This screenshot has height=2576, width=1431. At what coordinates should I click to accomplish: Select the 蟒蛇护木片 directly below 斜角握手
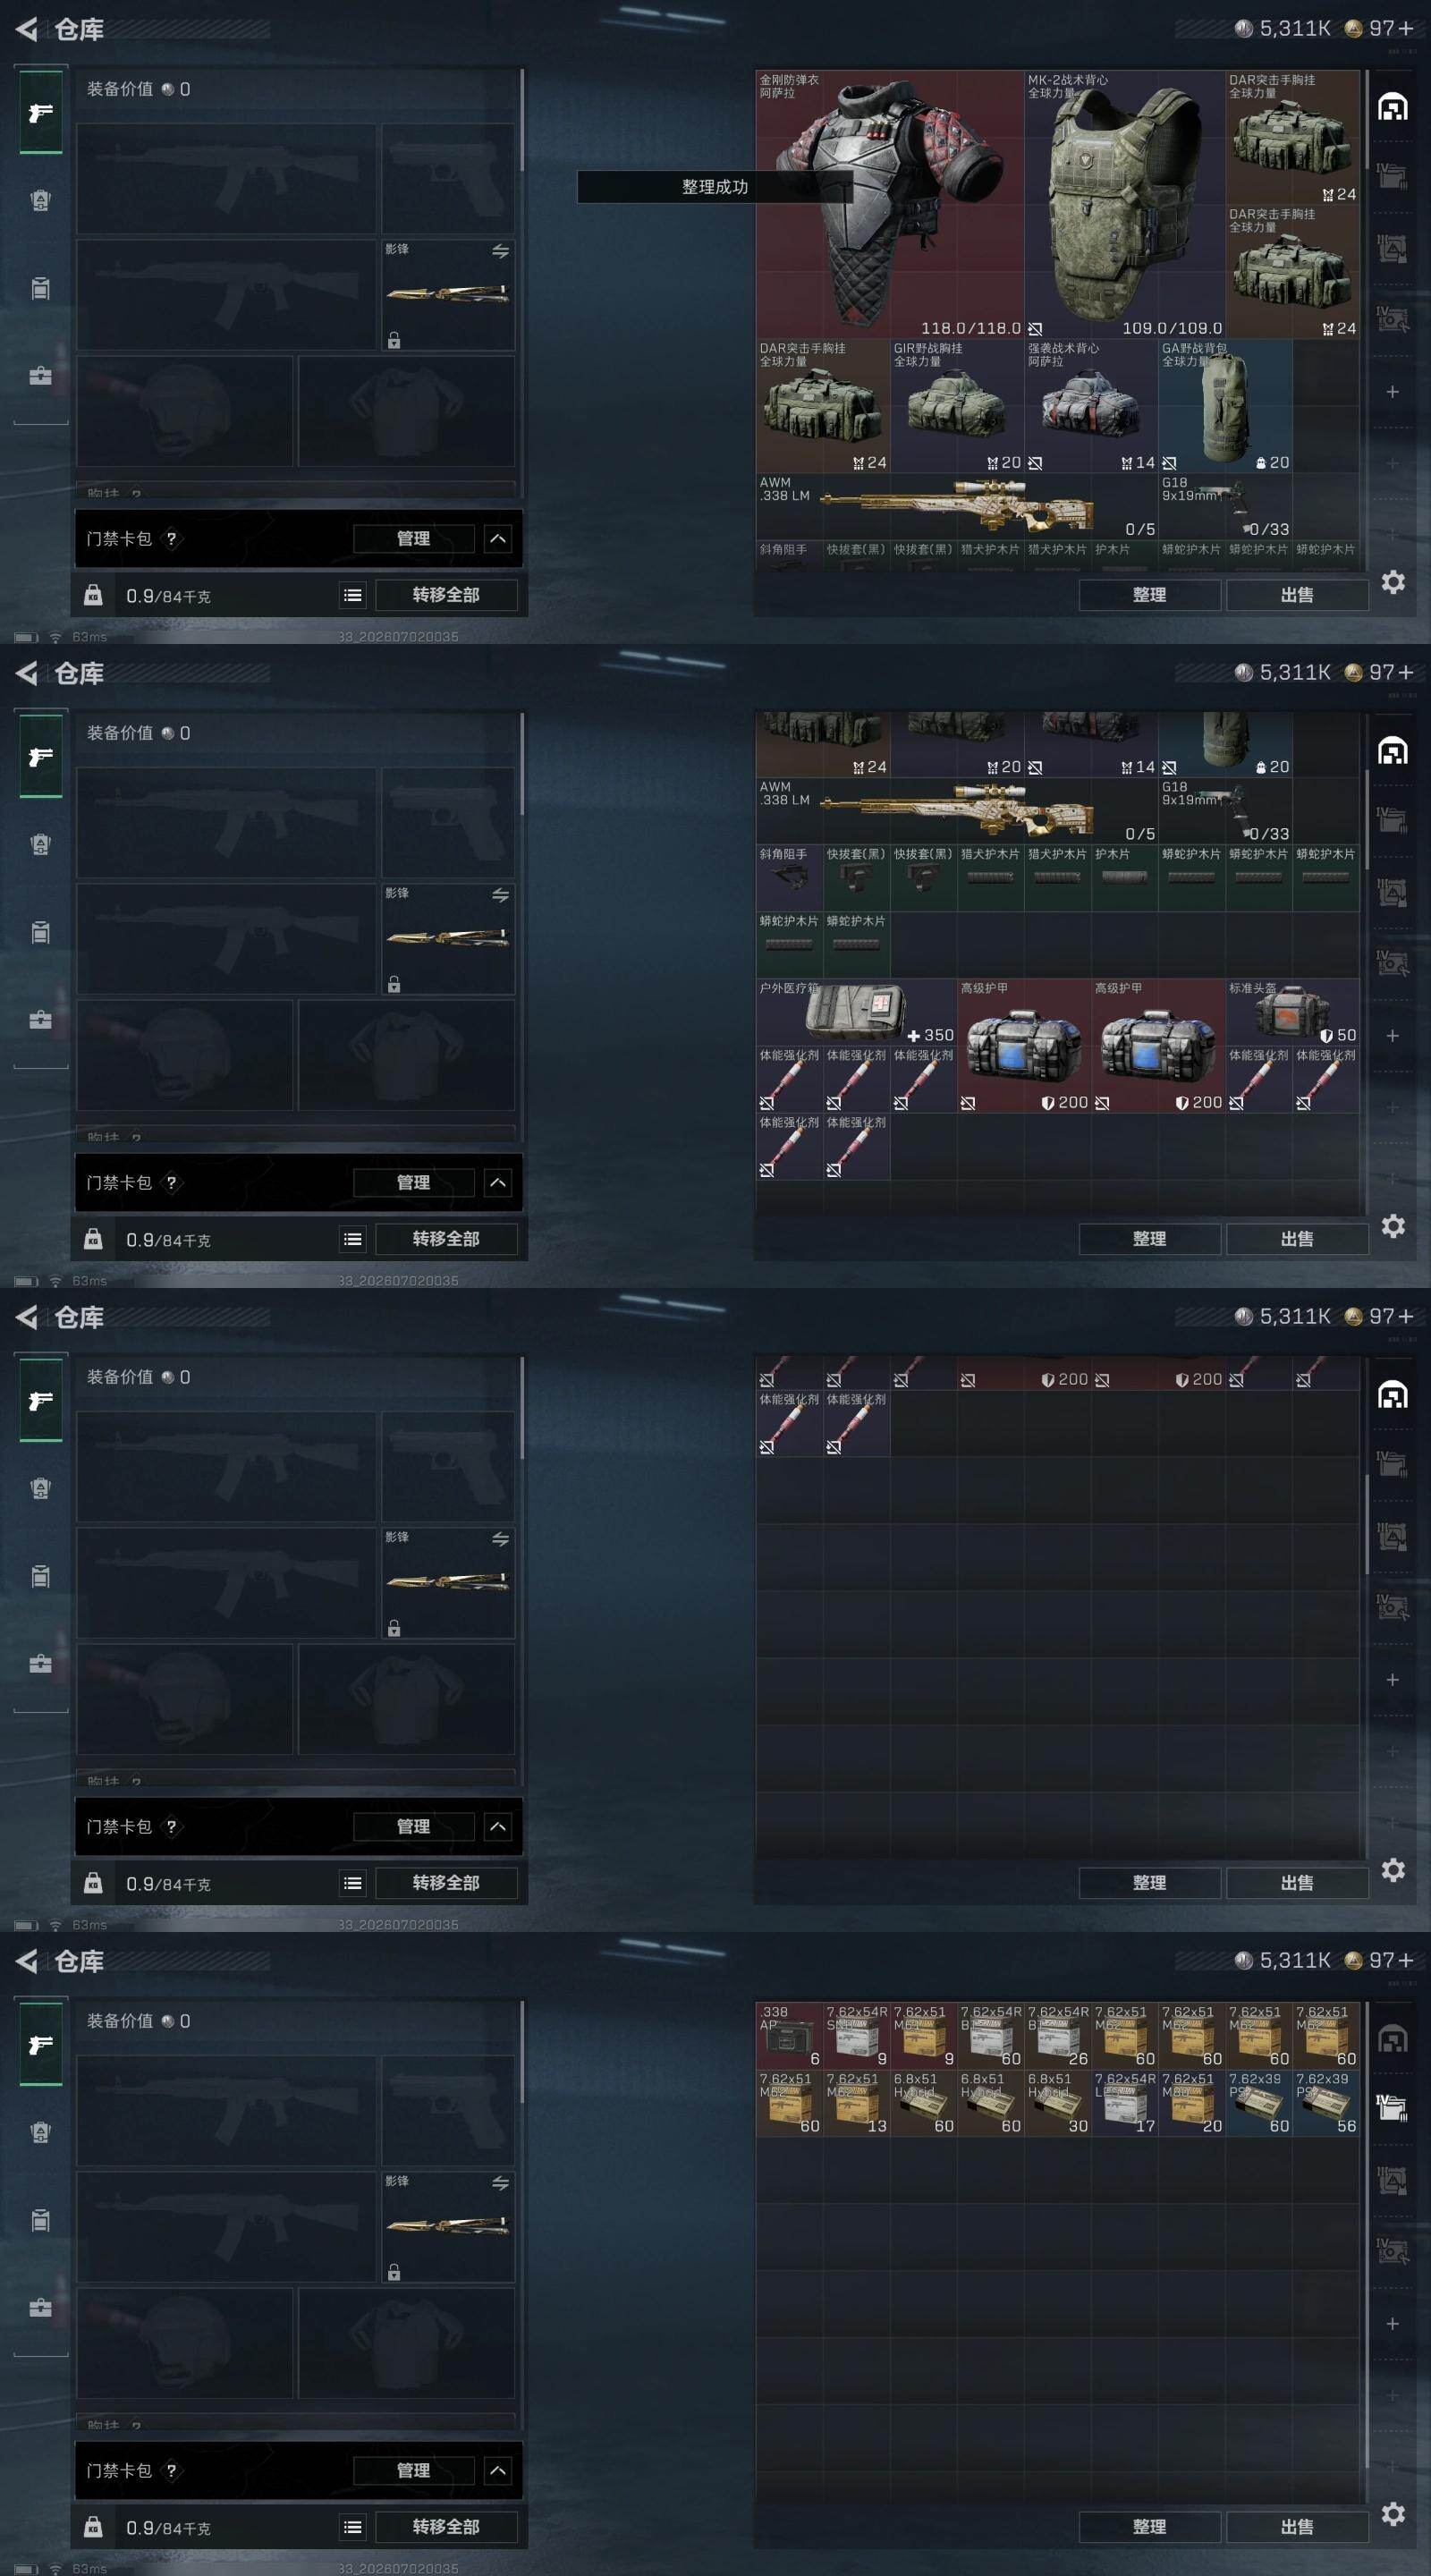pyautogui.click(x=790, y=945)
